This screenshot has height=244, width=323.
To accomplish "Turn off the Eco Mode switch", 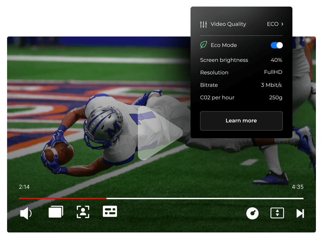I will click(276, 45).
